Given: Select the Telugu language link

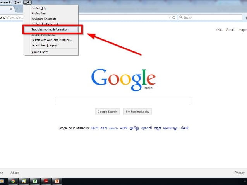Looking at the screenshot, I should coord(113,128).
